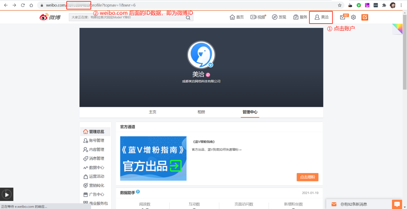The image size is (407, 209).
Task: Click the browser forward arrow
Action: [x=14, y=5]
